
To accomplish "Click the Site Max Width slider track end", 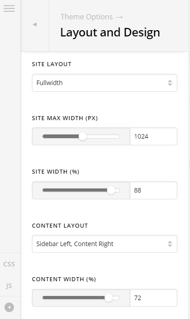I will tap(118, 136).
